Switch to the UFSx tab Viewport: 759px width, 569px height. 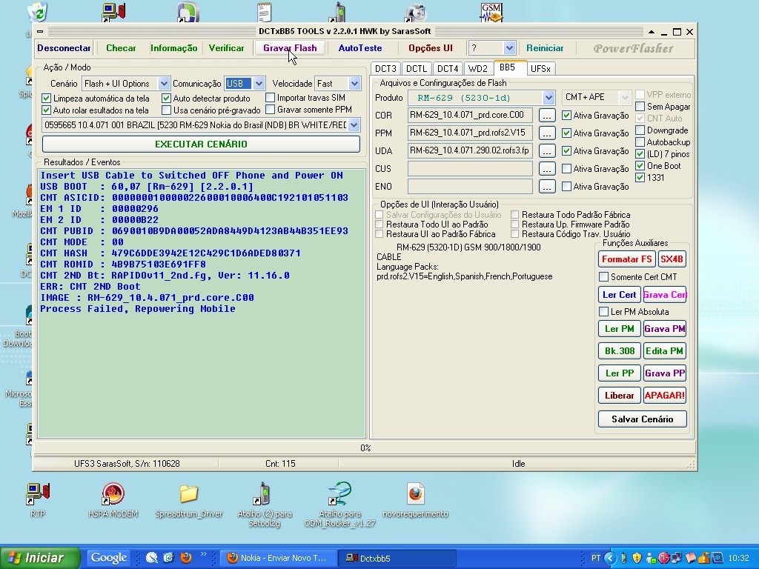point(540,69)
